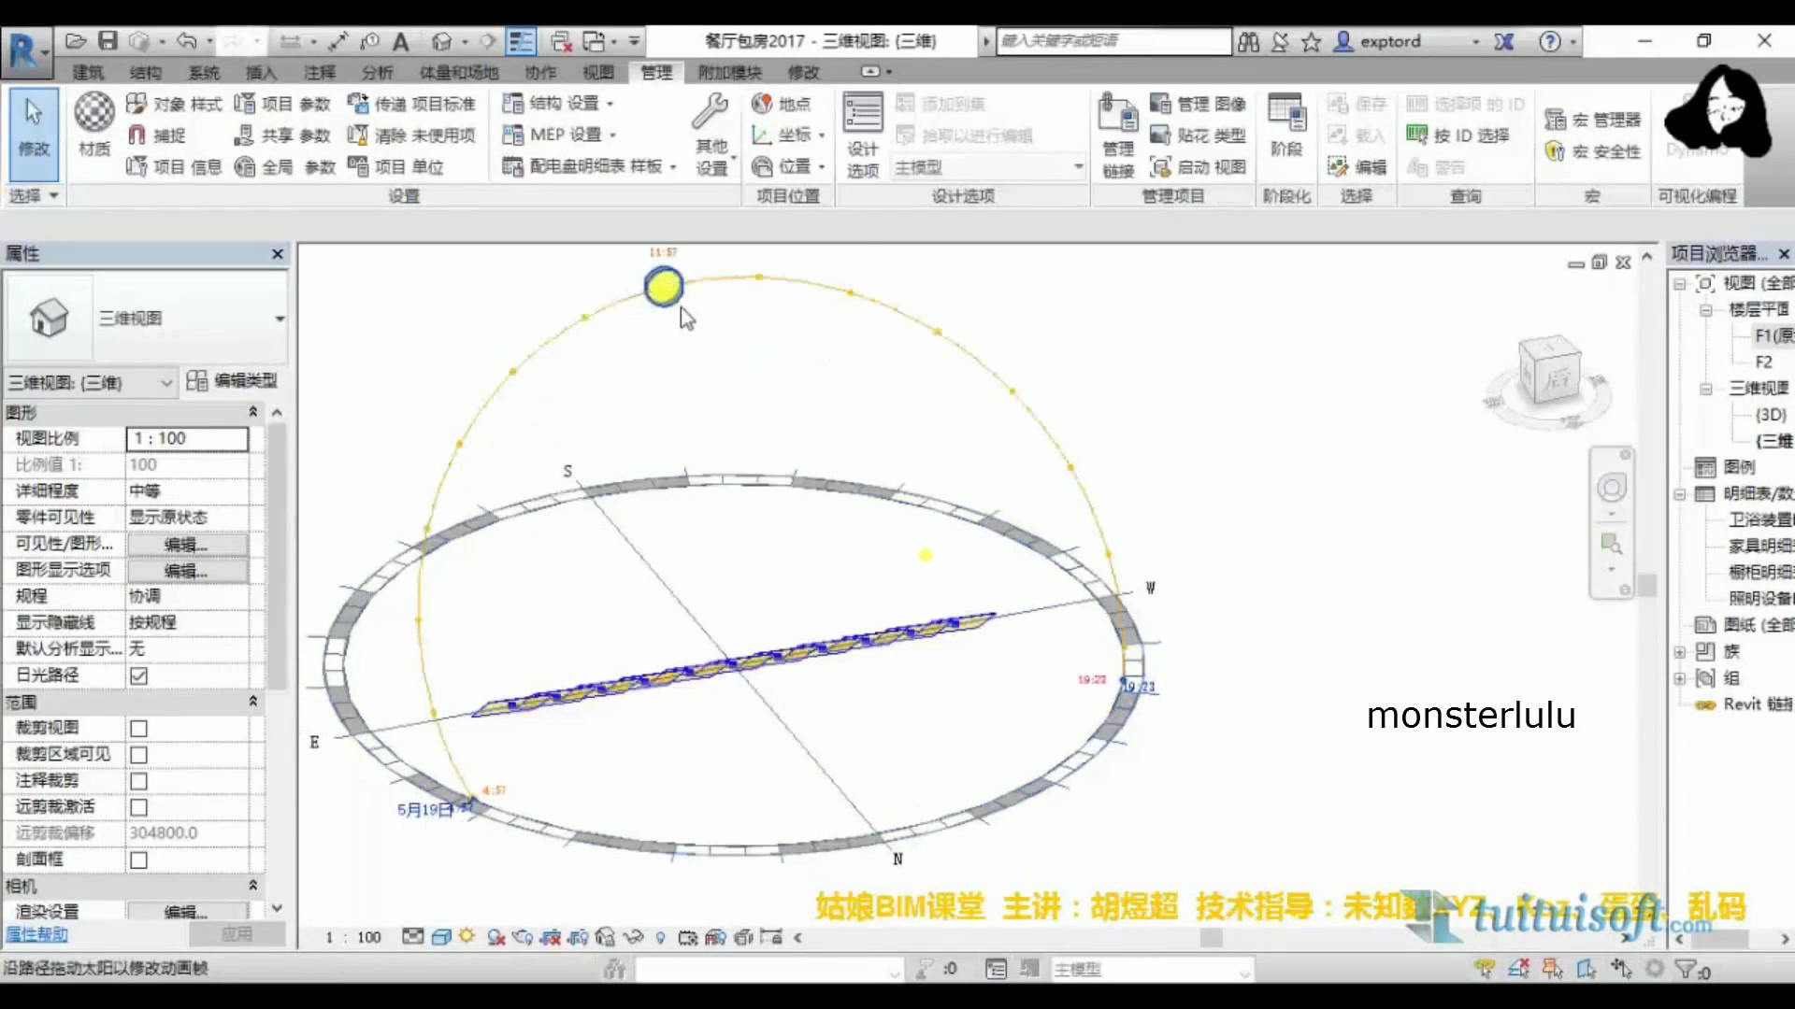The image size is (1795, 1009).
Task: Collapse the Floor Plans (楼层平面) tree node
Action: coord(1706,309)
